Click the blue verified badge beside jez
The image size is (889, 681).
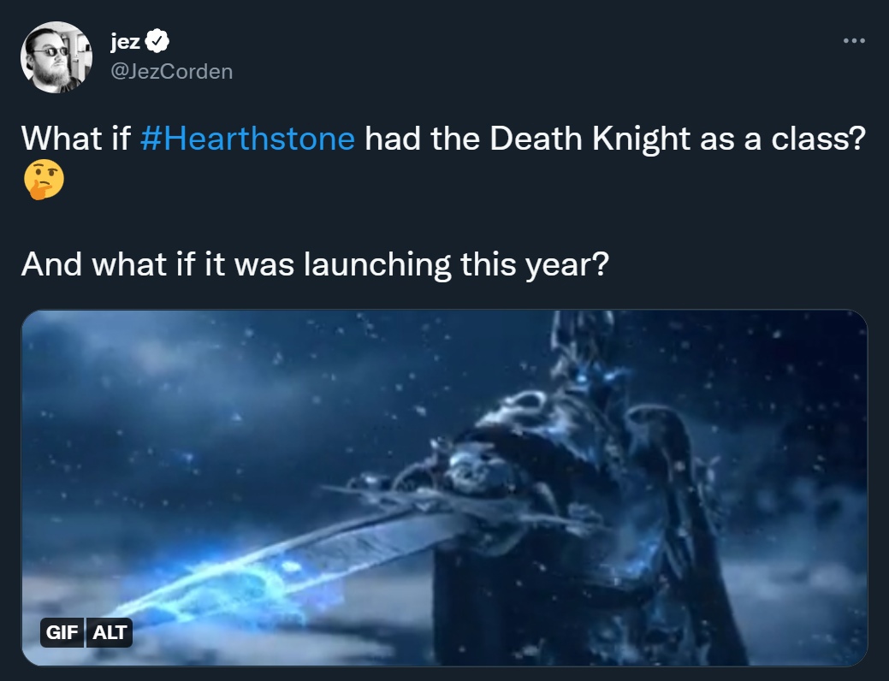(158, 40)
